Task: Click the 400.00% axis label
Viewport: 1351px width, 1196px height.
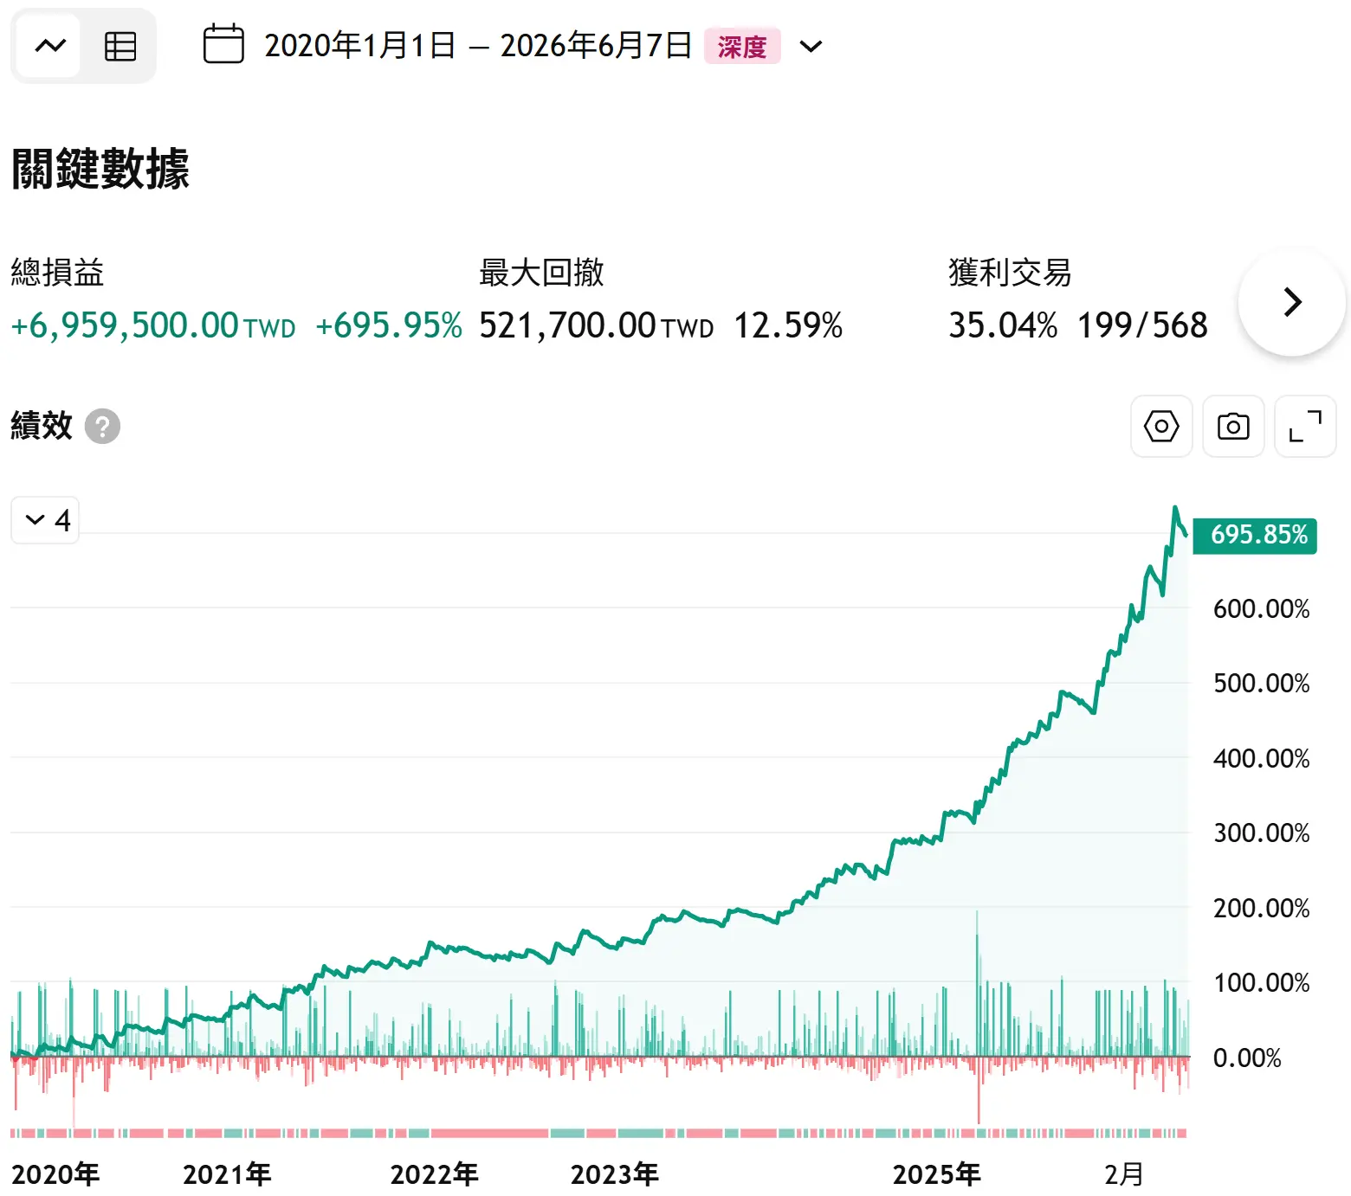Action: click(1261, 759)
